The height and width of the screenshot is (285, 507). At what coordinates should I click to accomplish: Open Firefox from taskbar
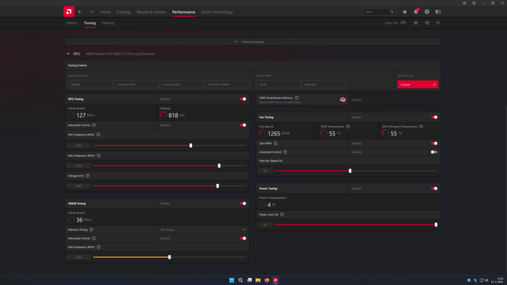pos(267,280)
